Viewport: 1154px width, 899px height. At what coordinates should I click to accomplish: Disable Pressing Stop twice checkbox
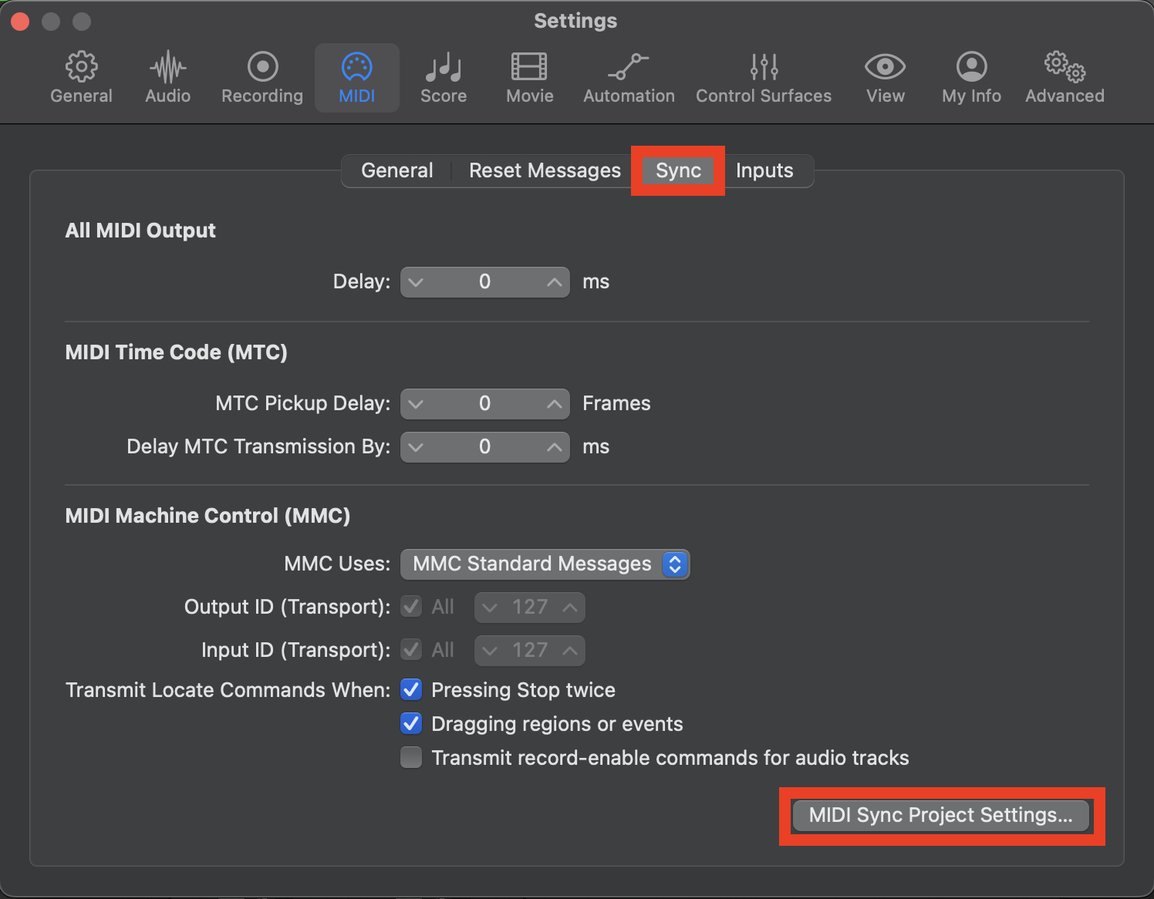pyautogui.click(x=411, y=689)
